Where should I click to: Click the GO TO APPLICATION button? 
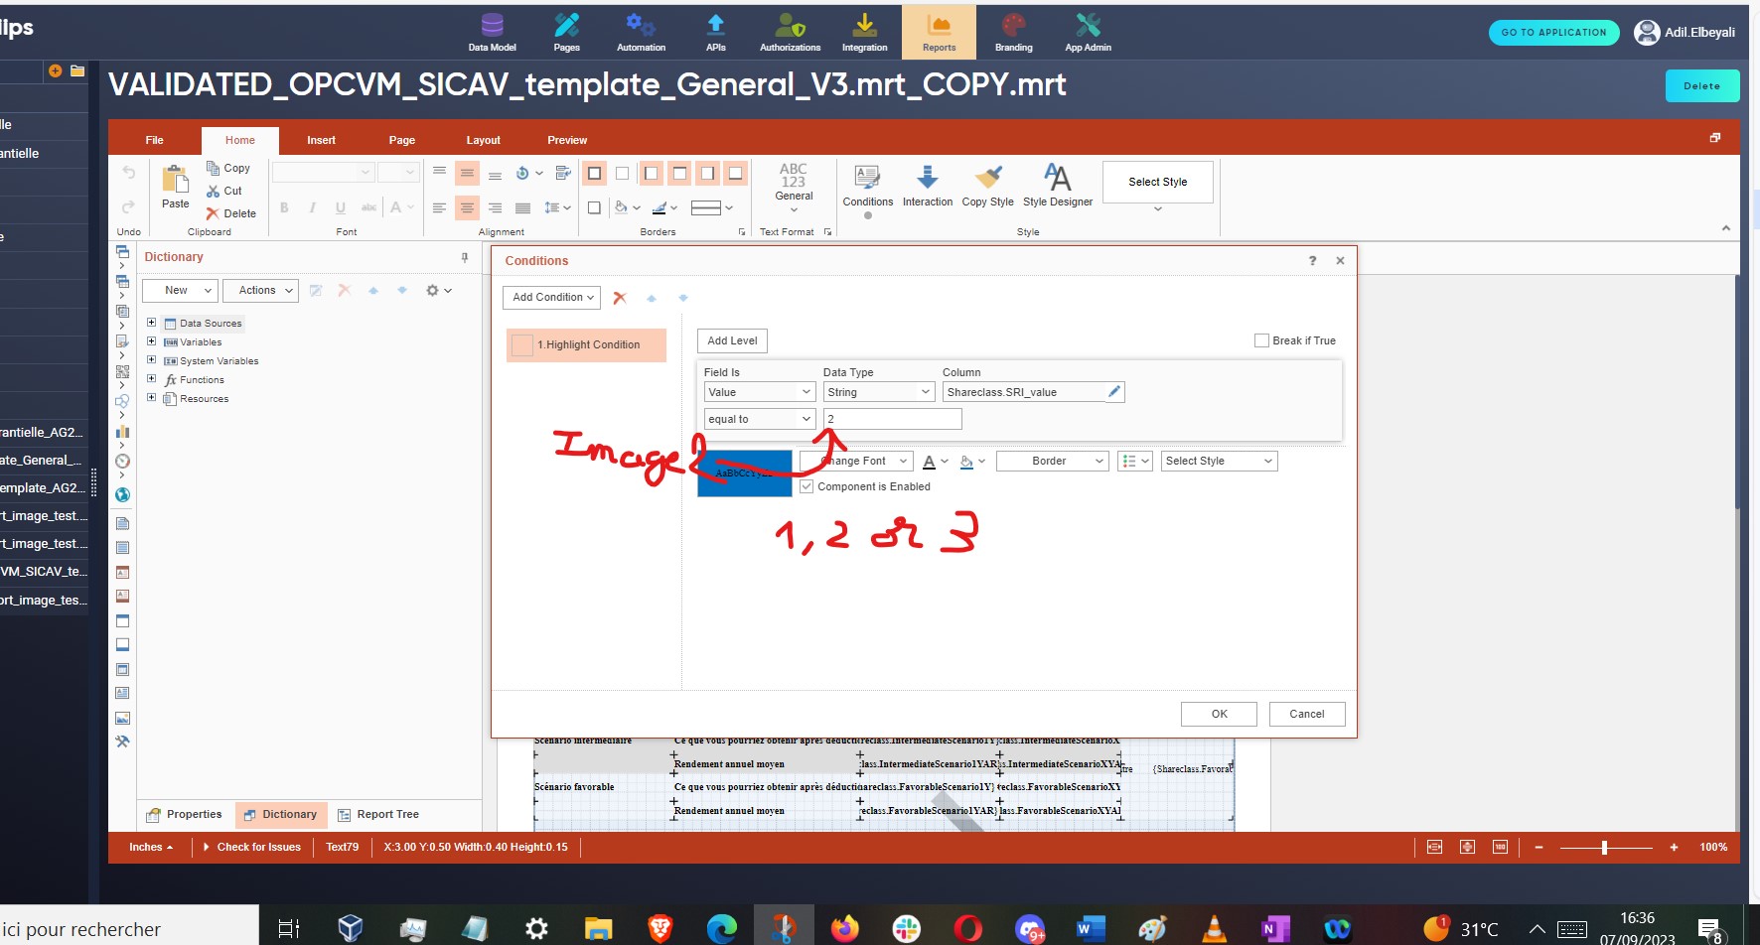pyautogui.click(x=1553, y=33)
